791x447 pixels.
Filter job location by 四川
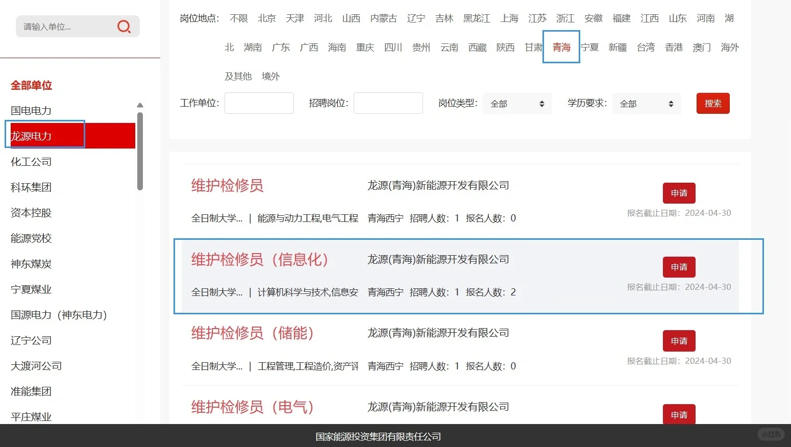coord(393,47)
